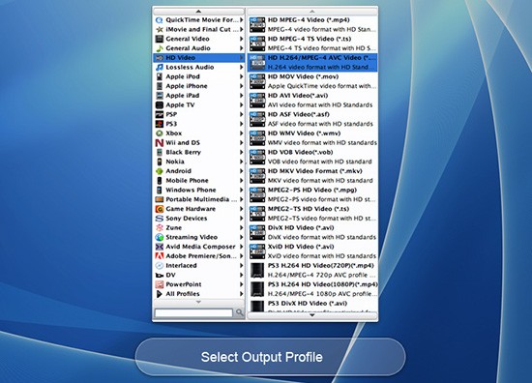
Task: Open the Black Berry category
Action: pos(199,152)
